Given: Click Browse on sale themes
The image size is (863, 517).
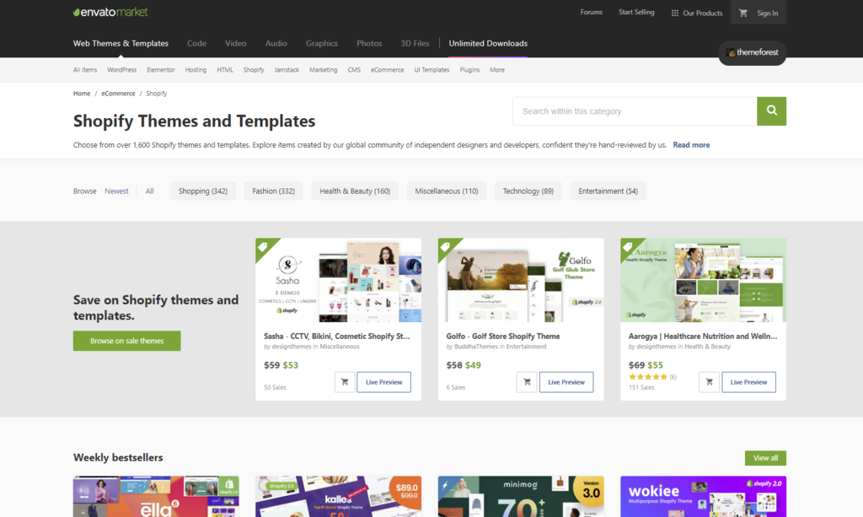Looking at the screenshot, I should [x=126, y=341].
